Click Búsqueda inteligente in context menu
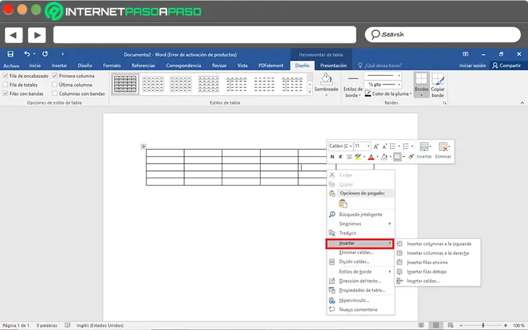This screenshot has width=528, height=330. 360,214
